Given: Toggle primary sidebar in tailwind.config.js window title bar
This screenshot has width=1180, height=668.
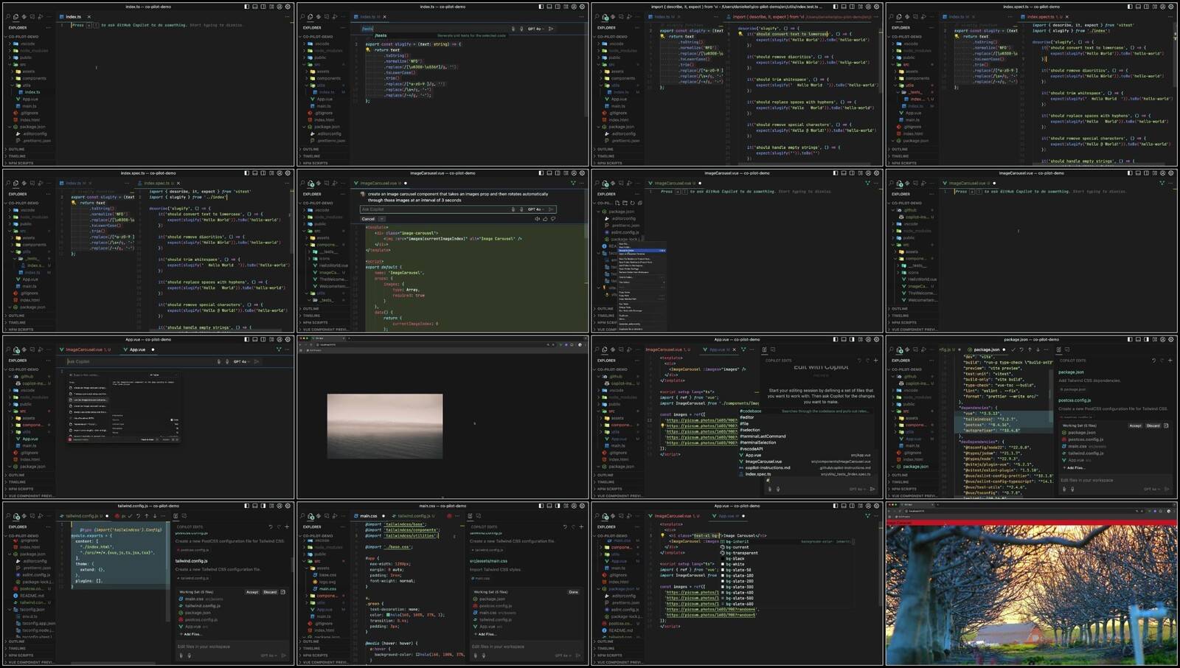Looking at the screenshot, I should click(x=246, y=507).
